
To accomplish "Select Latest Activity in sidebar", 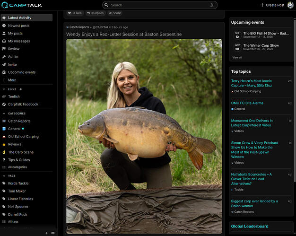I will (x=26, y=17).
